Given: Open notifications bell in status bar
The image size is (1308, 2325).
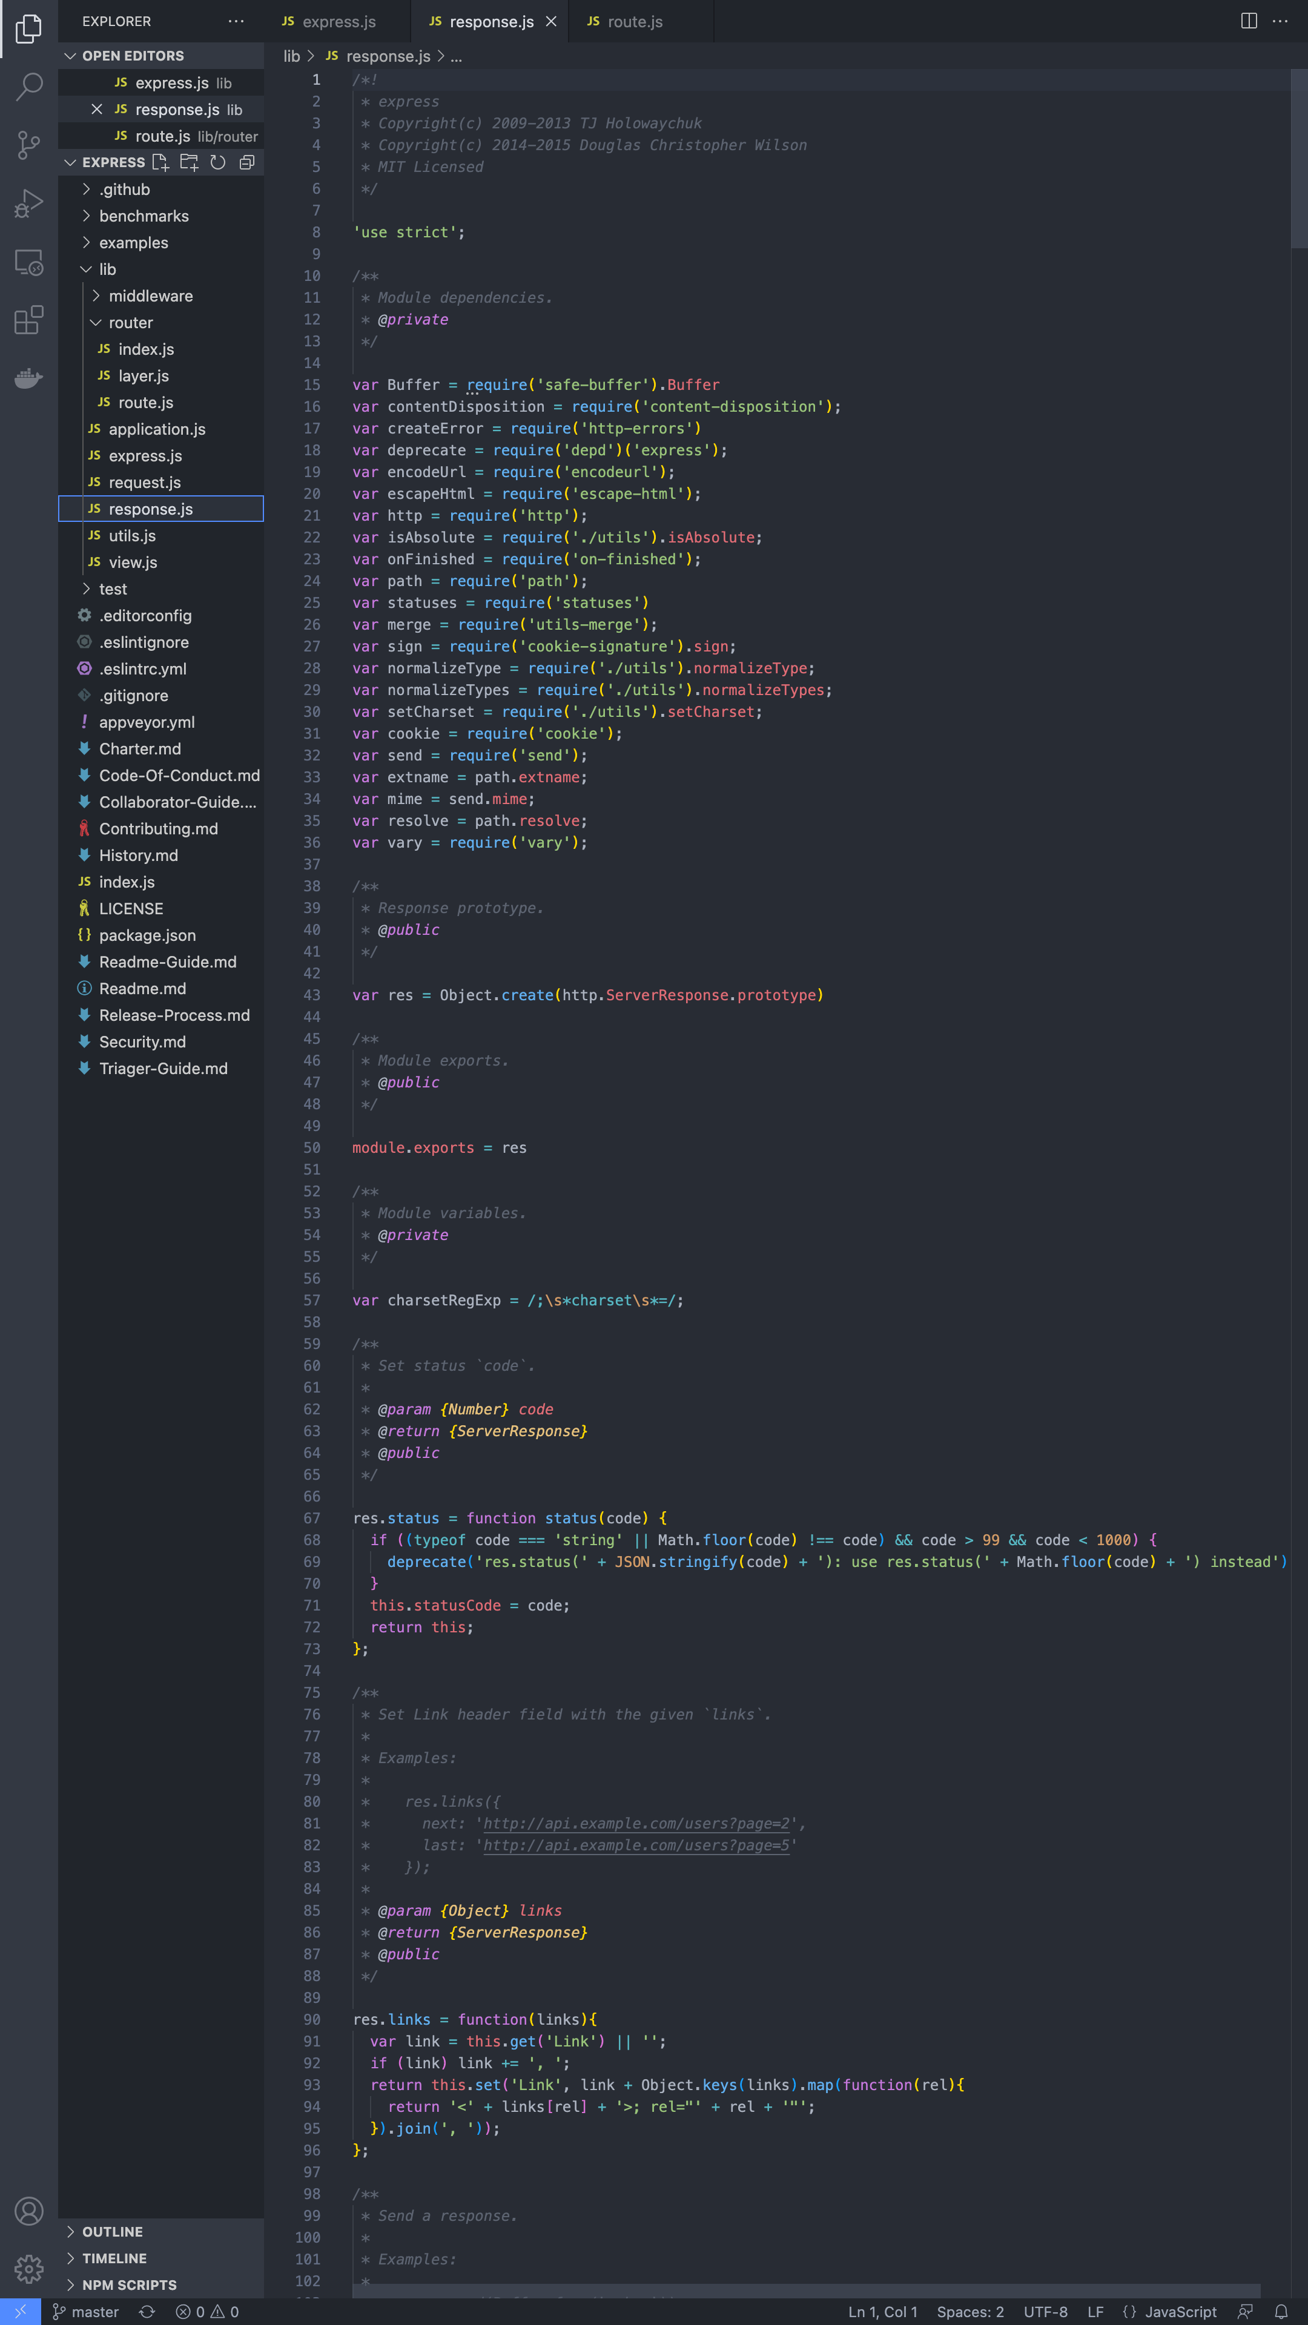Looking at the screenshot, I should coord(1281,2312).
